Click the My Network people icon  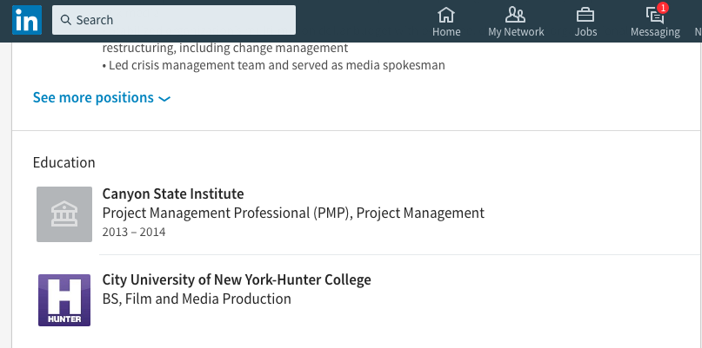(x=515, y=14)
